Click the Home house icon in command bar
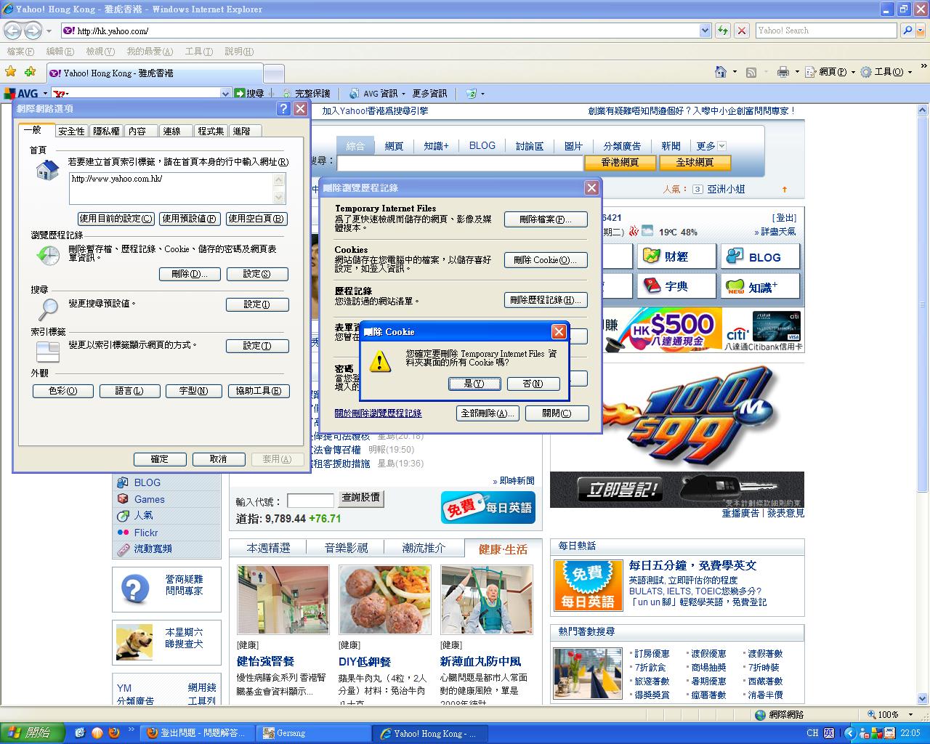930x744 pixels. point(720,72)
